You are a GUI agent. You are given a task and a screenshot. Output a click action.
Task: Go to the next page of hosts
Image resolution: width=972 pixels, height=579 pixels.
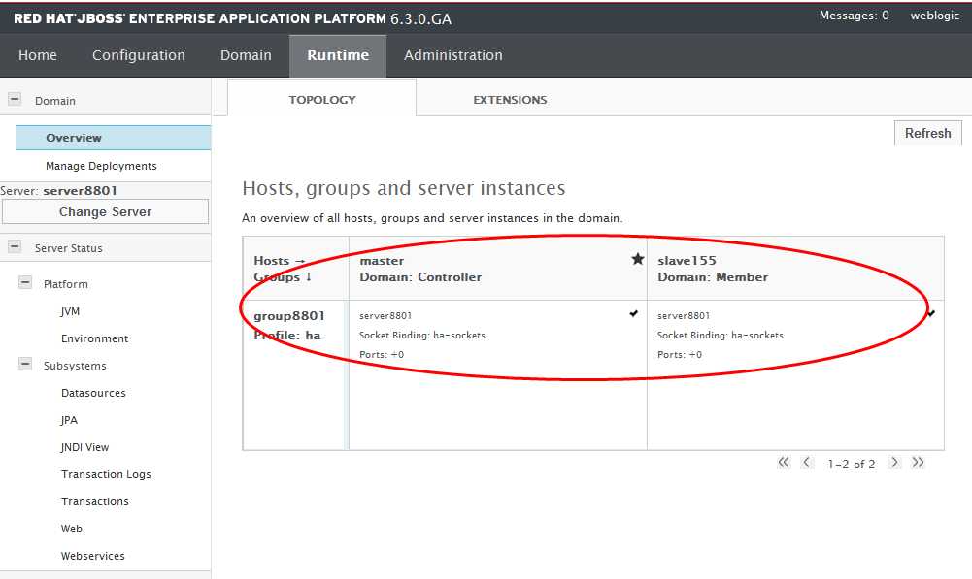(894, 462)
